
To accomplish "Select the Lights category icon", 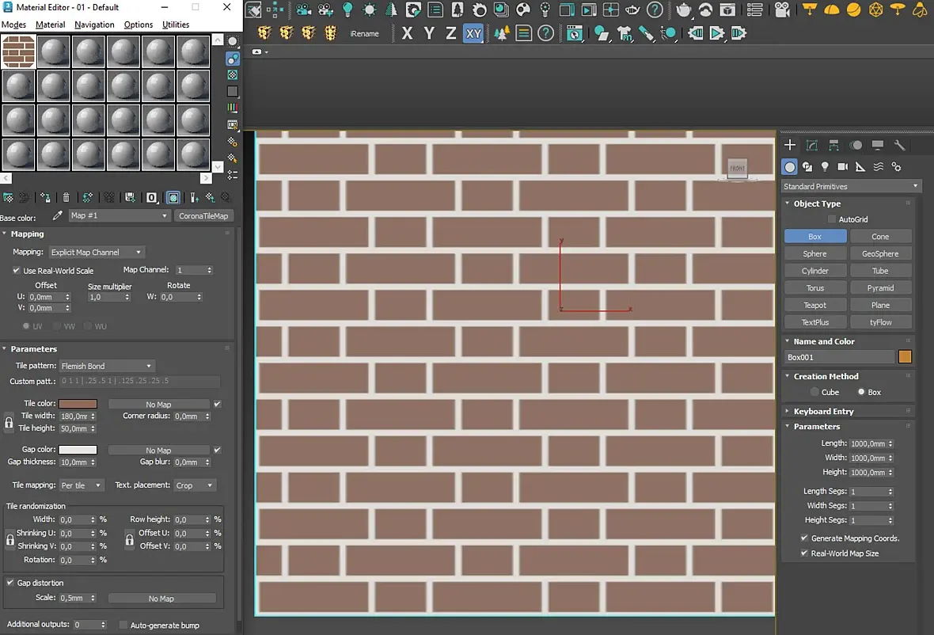I will coord(825,167).
